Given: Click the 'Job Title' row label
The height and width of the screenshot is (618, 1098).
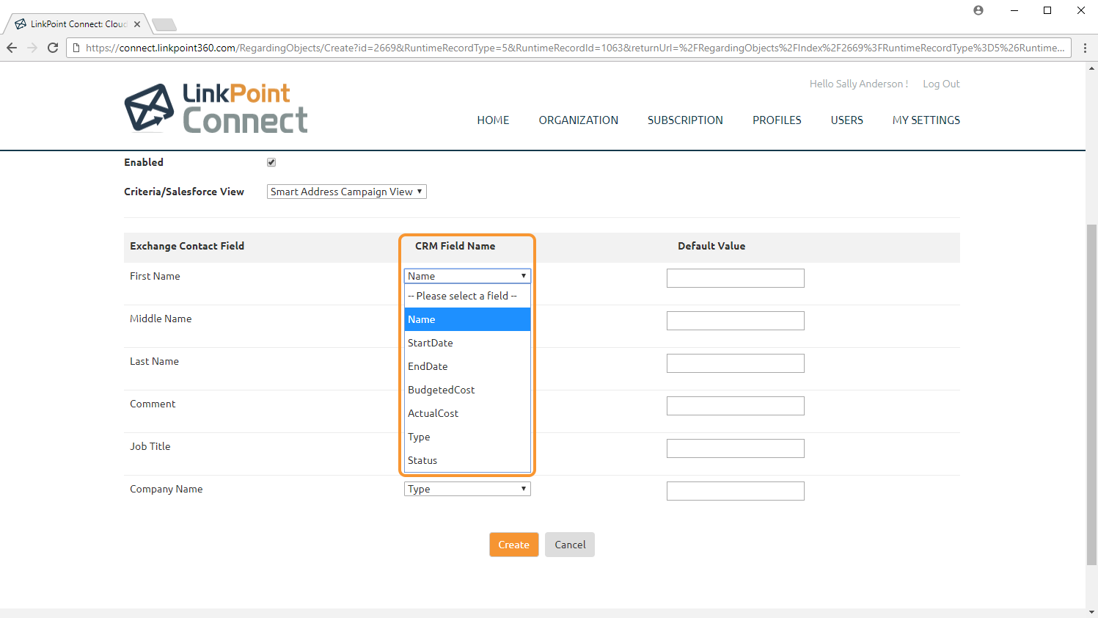Looking at the screenshot, I should tap(150, 446).
